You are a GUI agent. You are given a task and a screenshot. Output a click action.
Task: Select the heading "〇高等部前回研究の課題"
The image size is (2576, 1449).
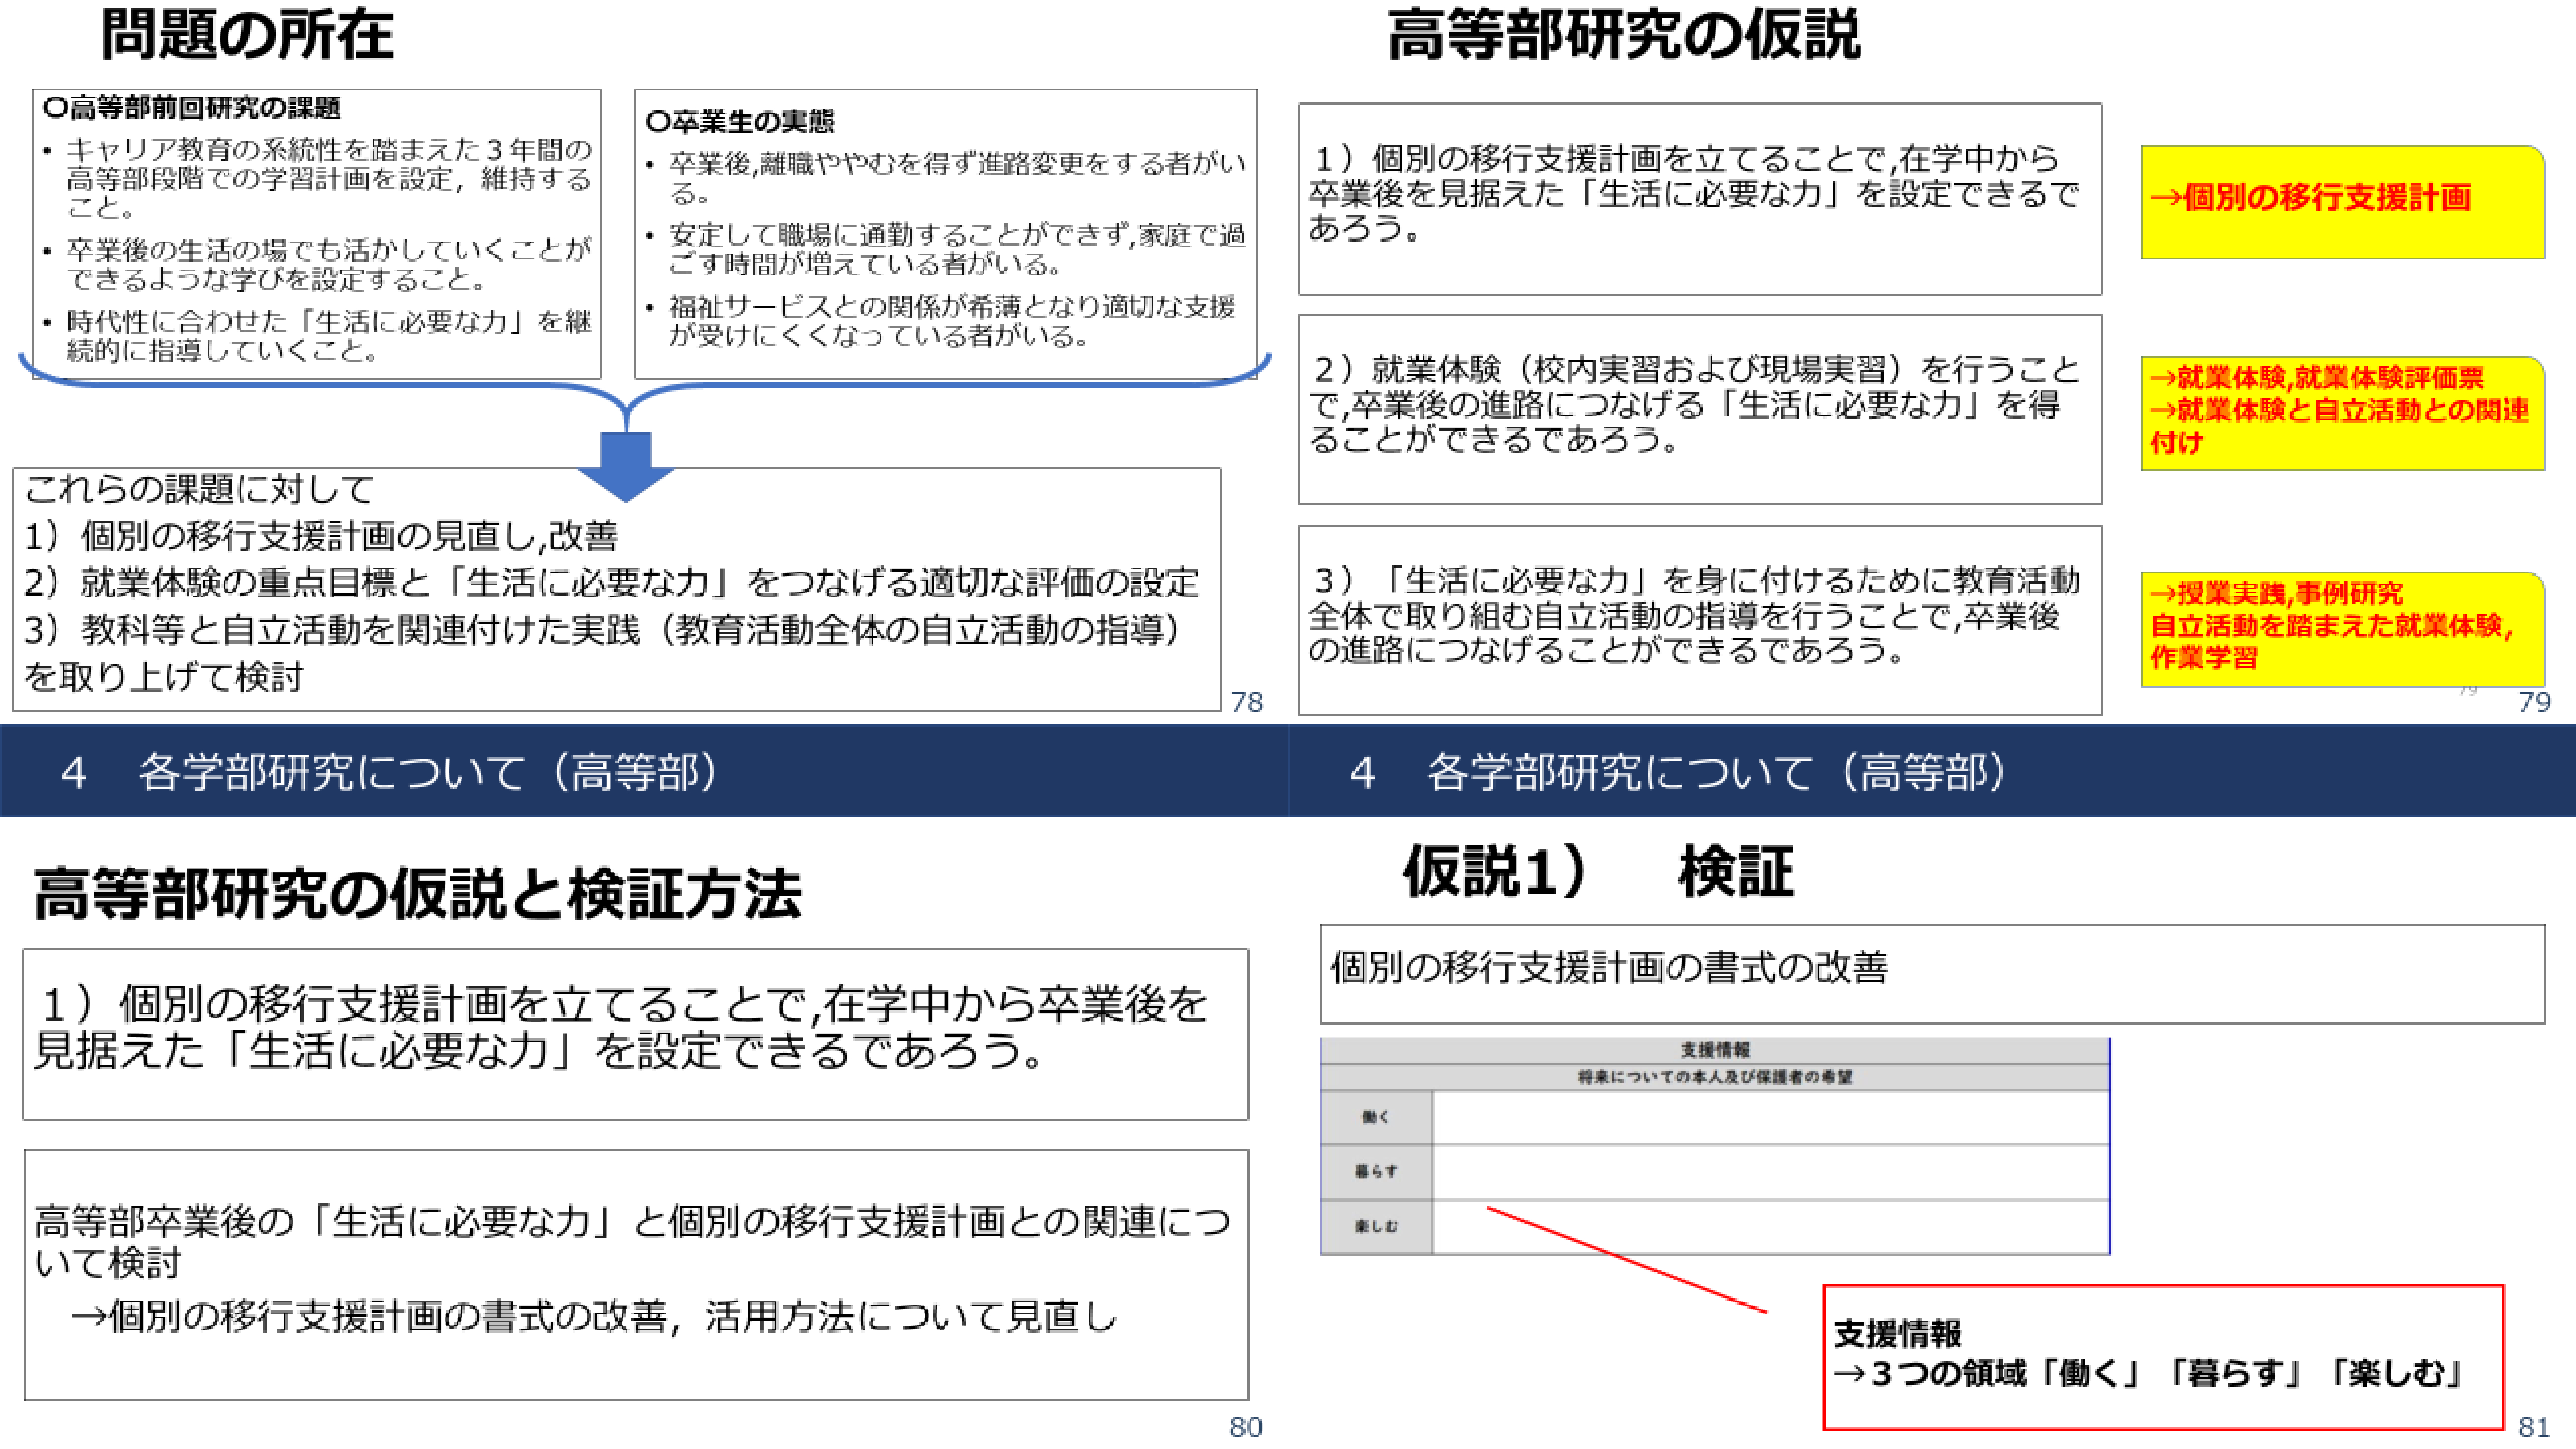192,107
